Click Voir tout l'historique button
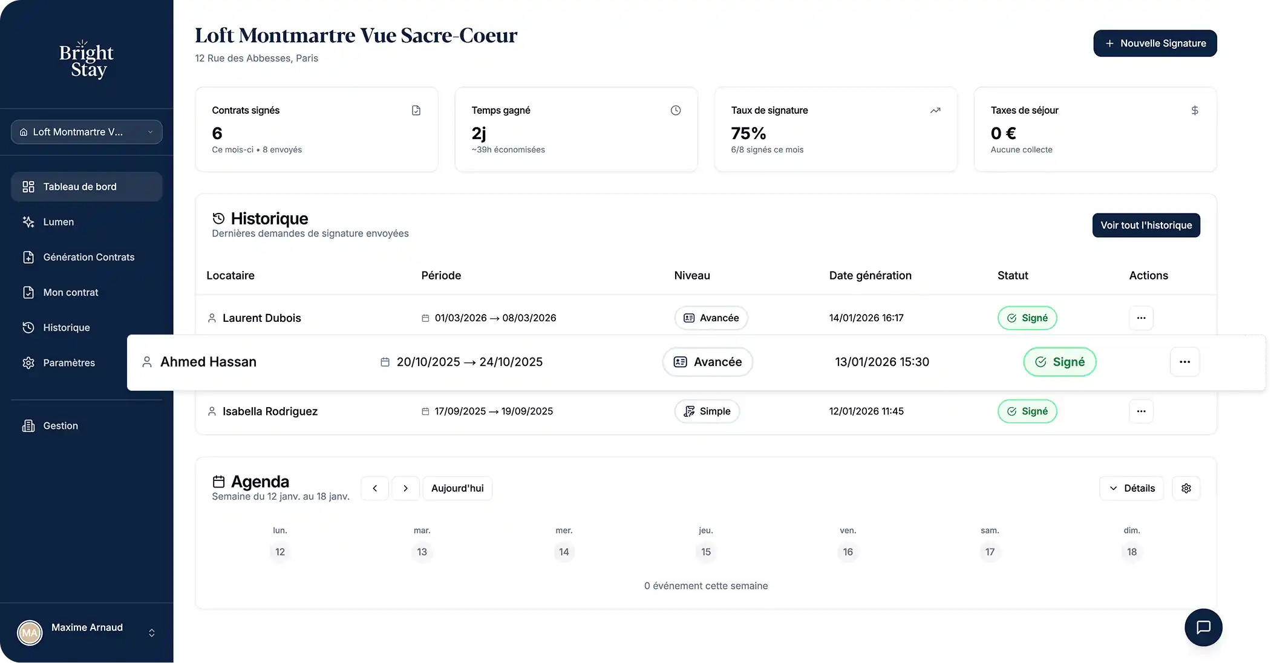 [1146, 225]
